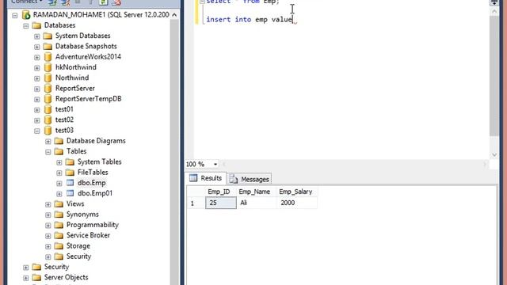Expand the ReportServer database node
This screenshot has height=285, width=507.
coord(37,89)
